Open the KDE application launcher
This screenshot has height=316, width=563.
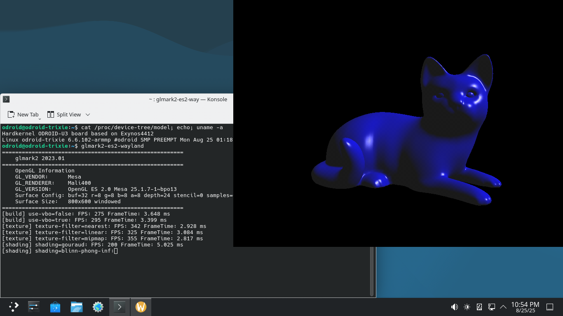tap(14, 307)
